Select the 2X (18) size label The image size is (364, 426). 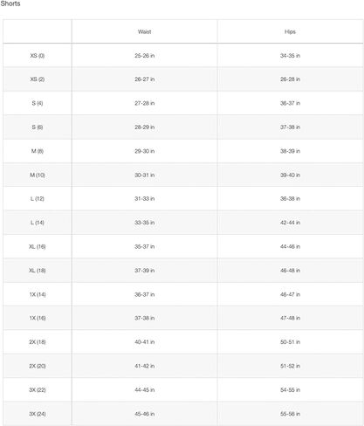click(38, 342)
